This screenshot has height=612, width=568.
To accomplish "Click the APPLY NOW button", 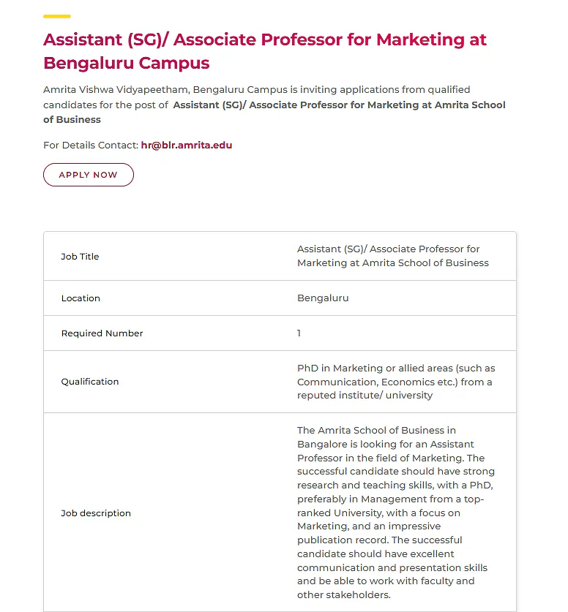I will point(89,175).
